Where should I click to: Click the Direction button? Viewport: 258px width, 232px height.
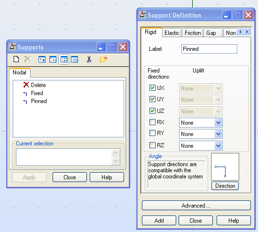click(x=225, y=186)
